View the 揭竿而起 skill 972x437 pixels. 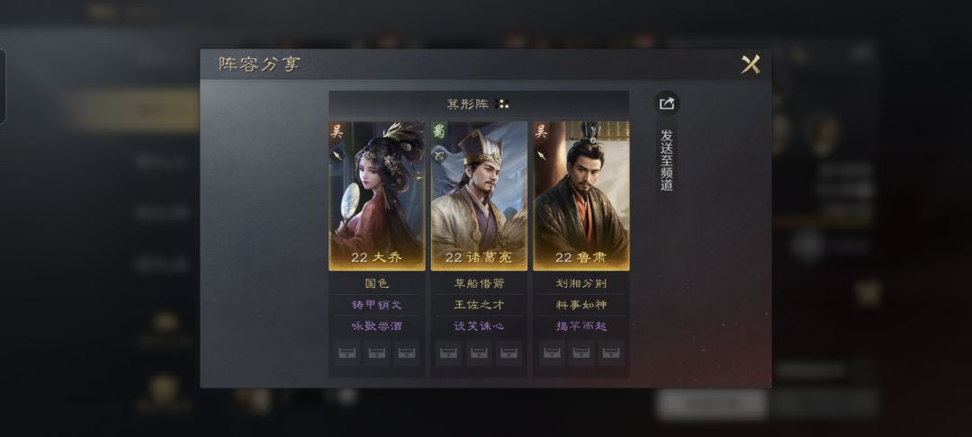point(581,326)
